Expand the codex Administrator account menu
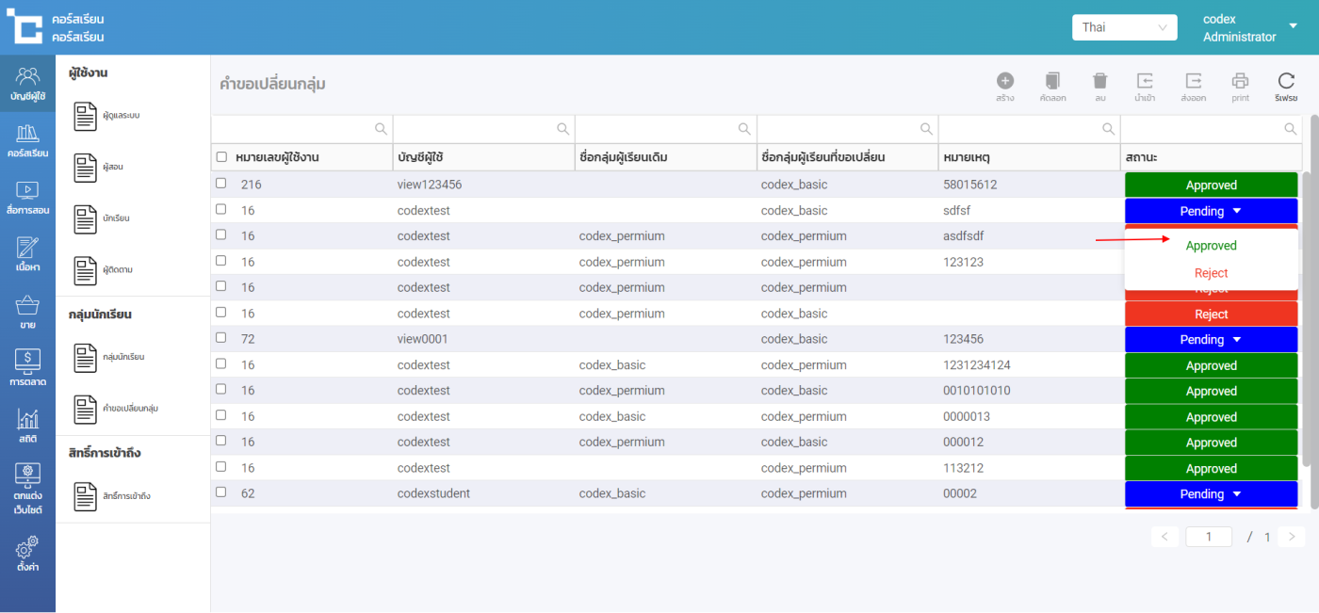 pos(1292,27)
